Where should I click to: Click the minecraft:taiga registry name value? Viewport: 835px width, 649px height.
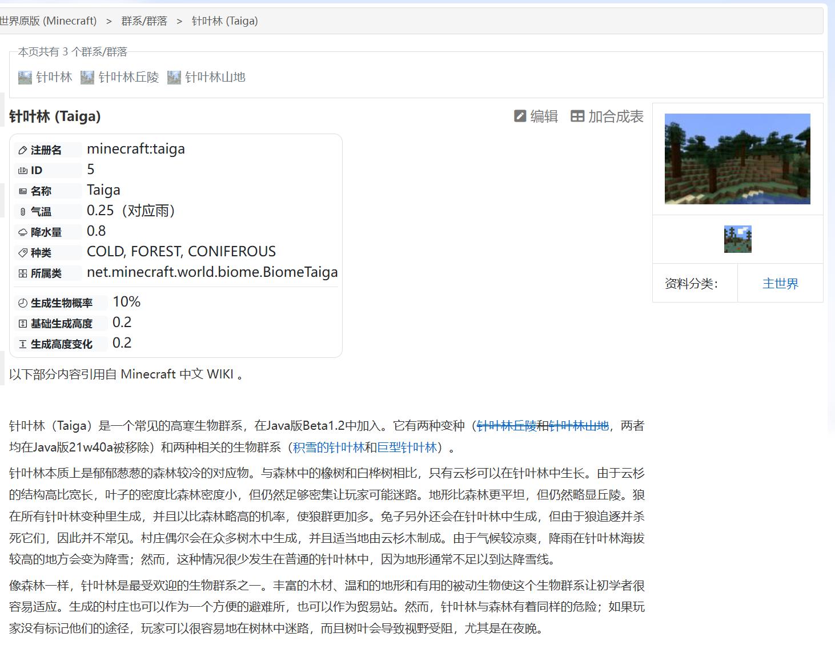(136, 149)
